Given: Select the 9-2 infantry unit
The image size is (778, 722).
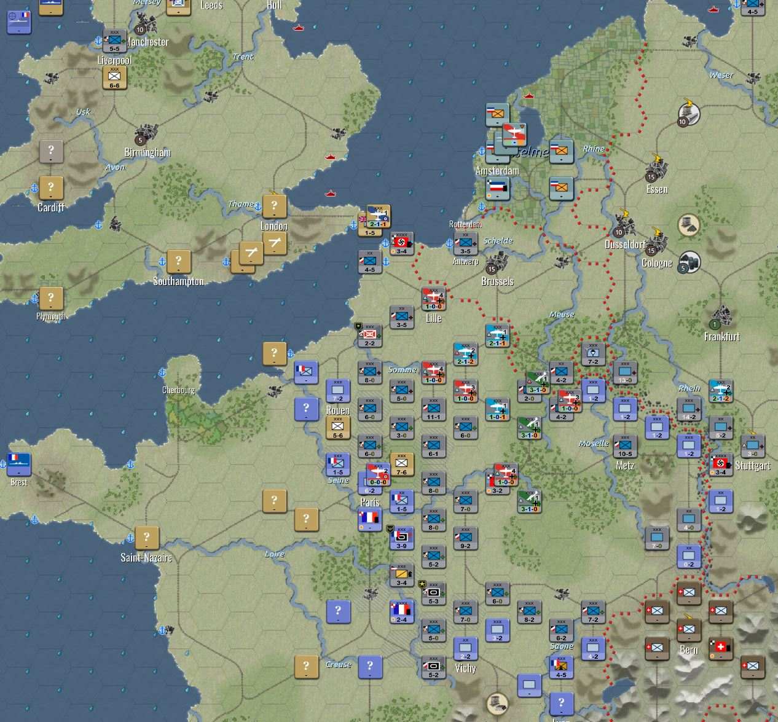Looking at the screenshot, I should pos(465,538).
